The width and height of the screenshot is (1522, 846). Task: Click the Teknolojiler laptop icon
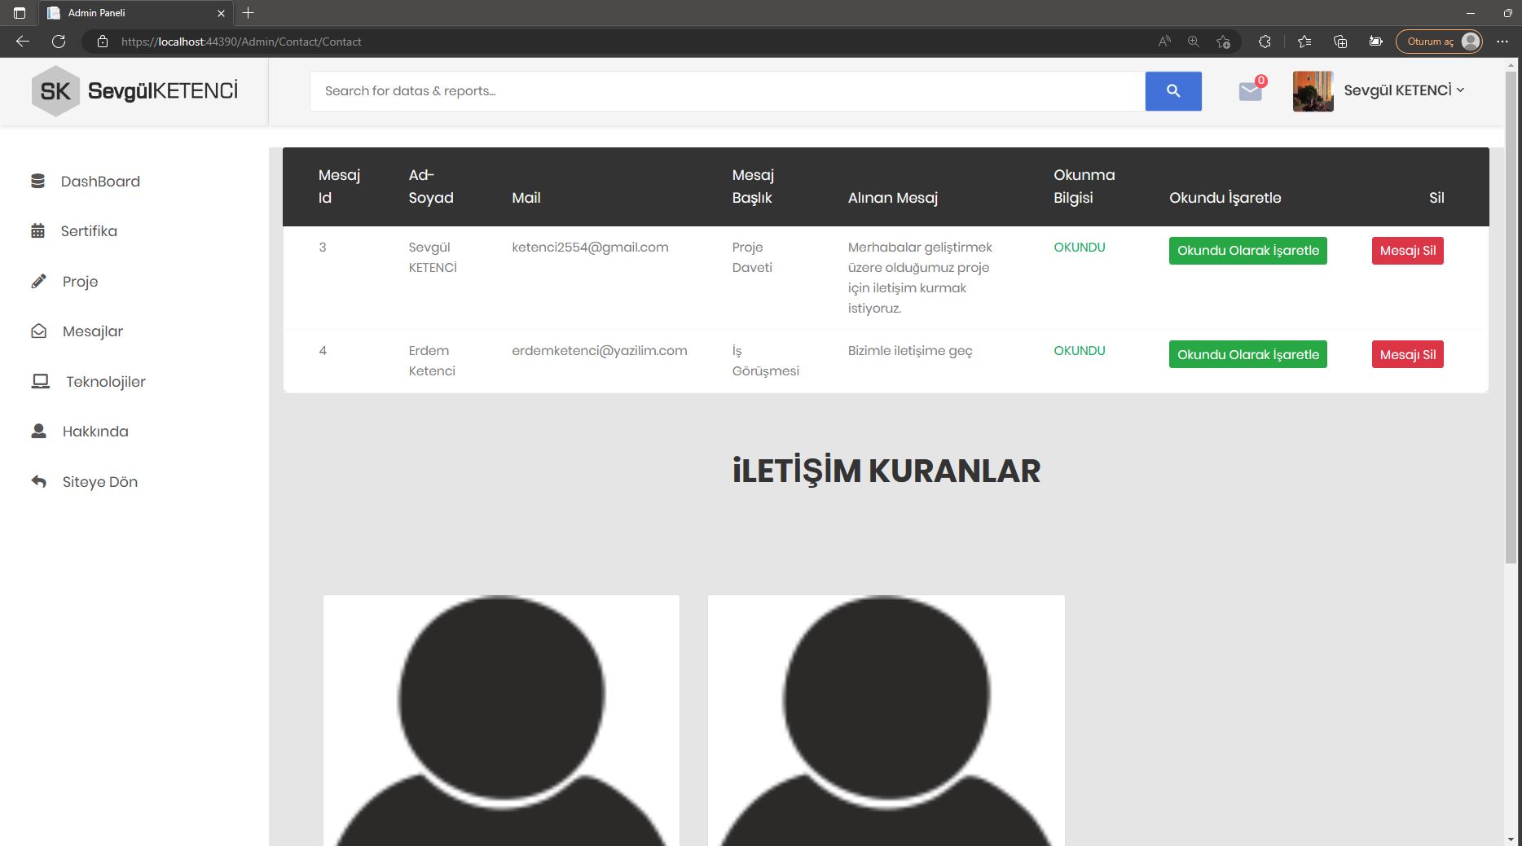(40, 381)
